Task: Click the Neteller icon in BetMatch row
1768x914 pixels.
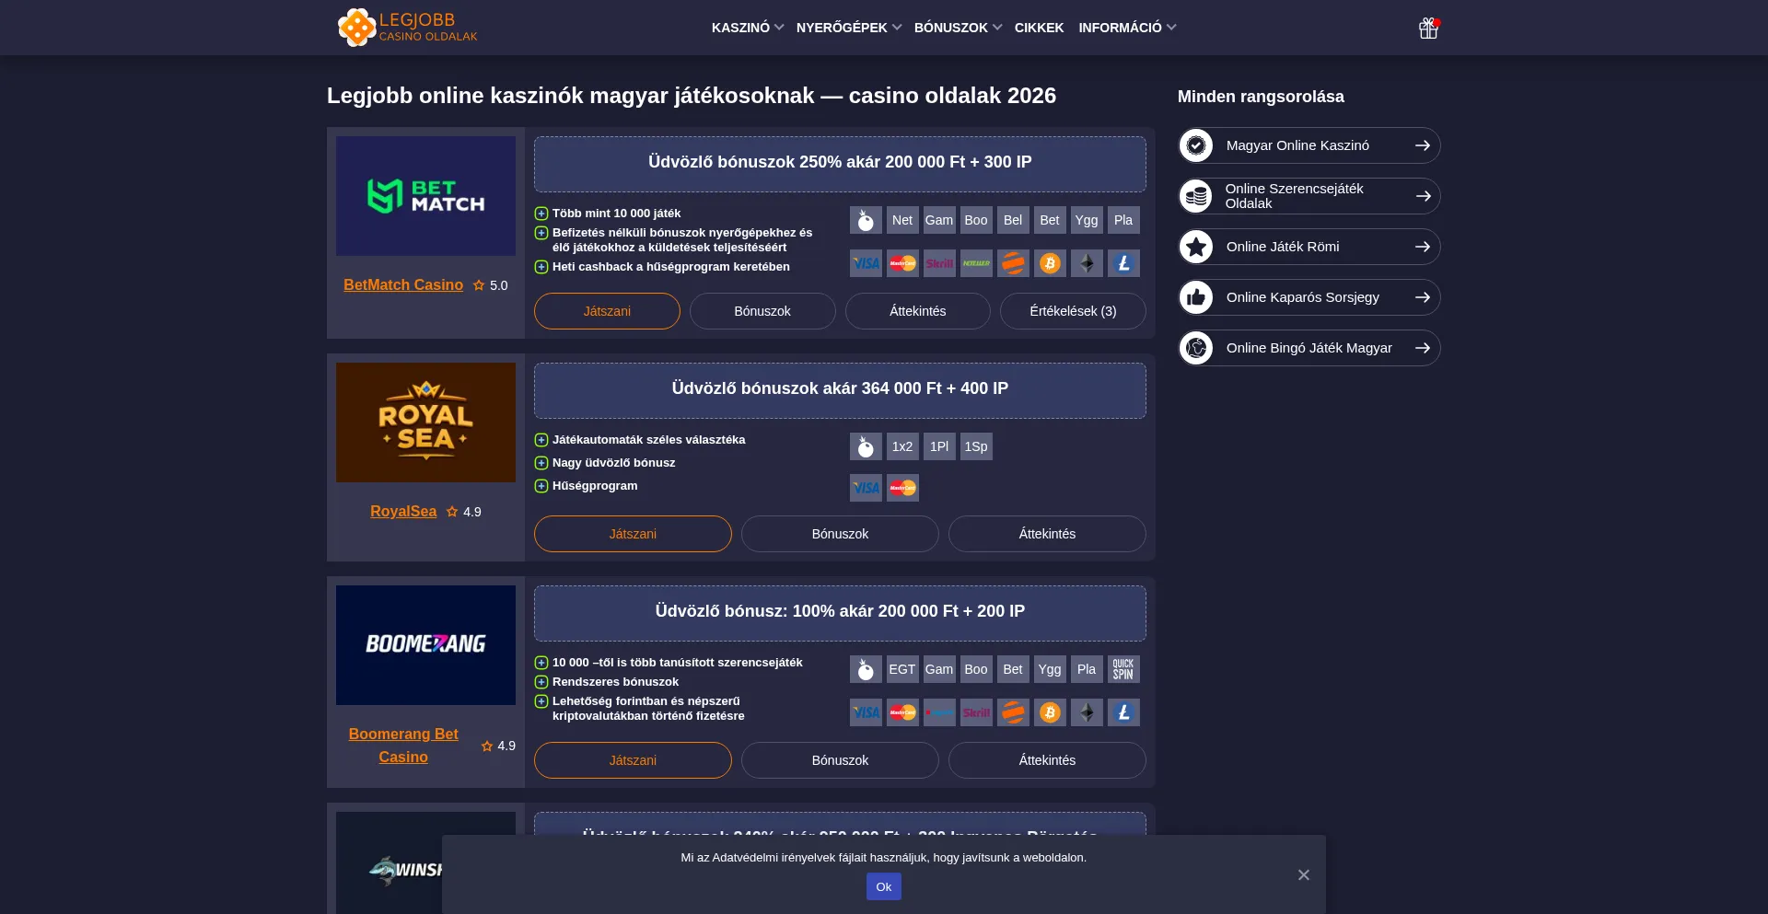Action: pyautogui.click(x=976, y=263)
